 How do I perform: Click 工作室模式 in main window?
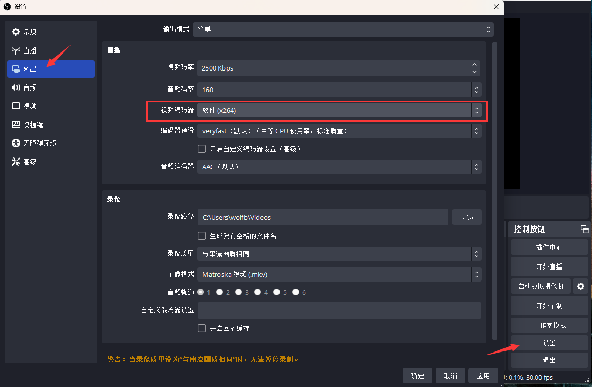pyautogui.click(x=549, y=325)
